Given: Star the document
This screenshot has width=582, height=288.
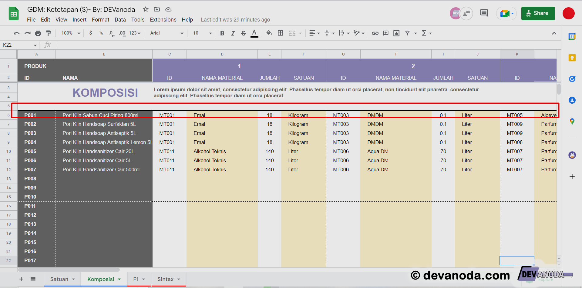Looking at the screenshot, I should coord(146,9).
